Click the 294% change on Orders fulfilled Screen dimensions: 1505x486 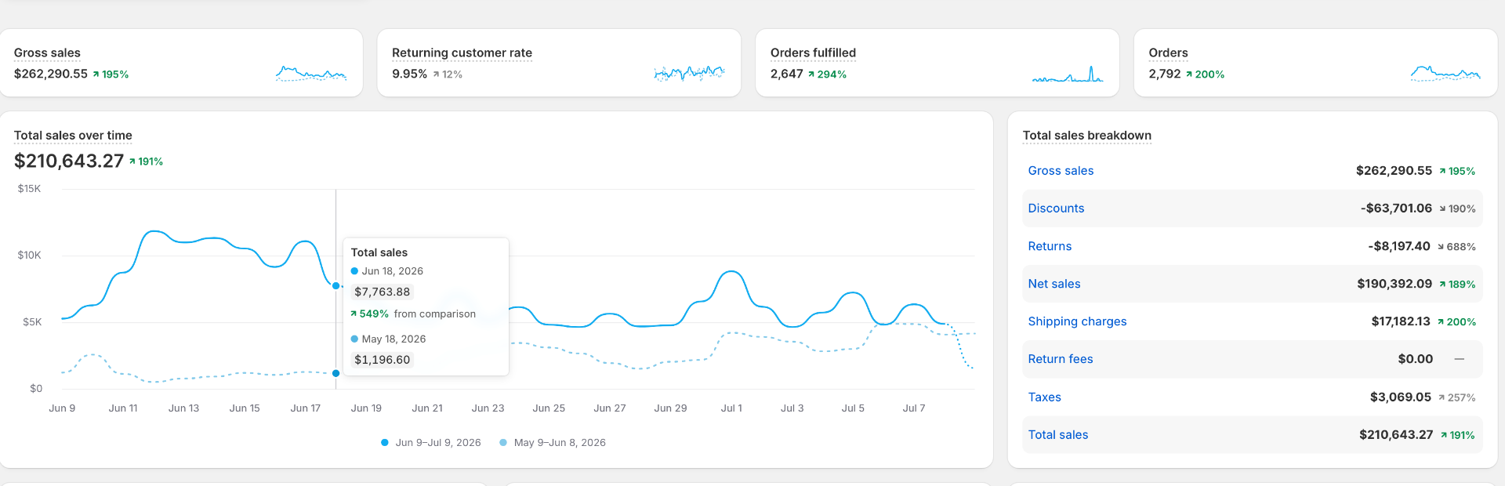click(x=827, y=74)
